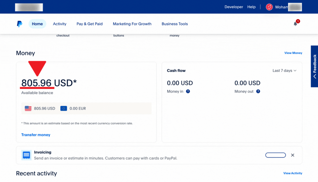Click the PayPal logo icon
This screenshot has height=182, width=318.
pos(19,24)
